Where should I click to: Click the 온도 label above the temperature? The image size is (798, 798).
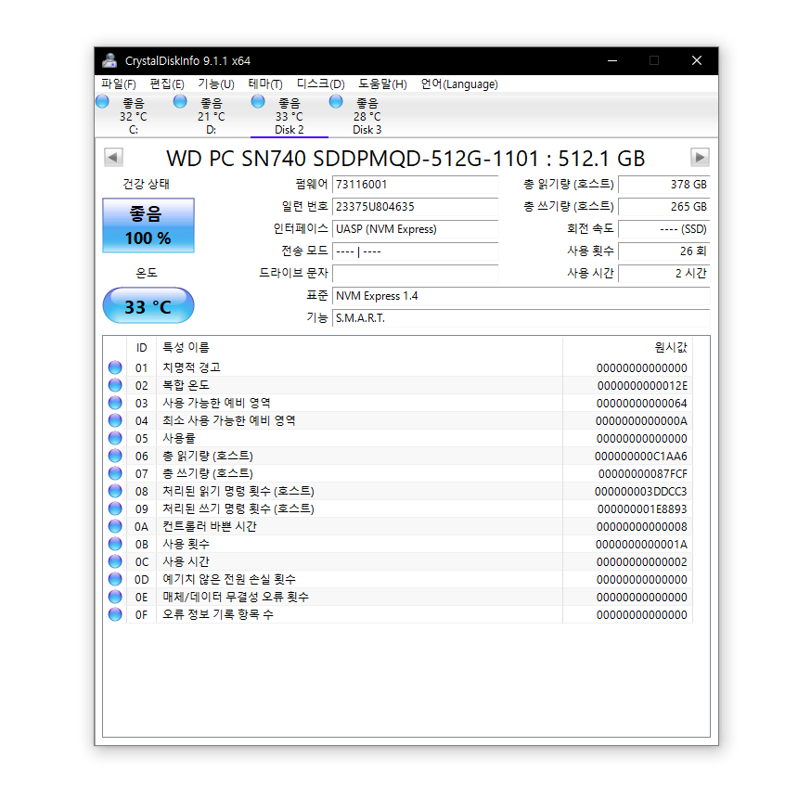click(x=147, y=273)
